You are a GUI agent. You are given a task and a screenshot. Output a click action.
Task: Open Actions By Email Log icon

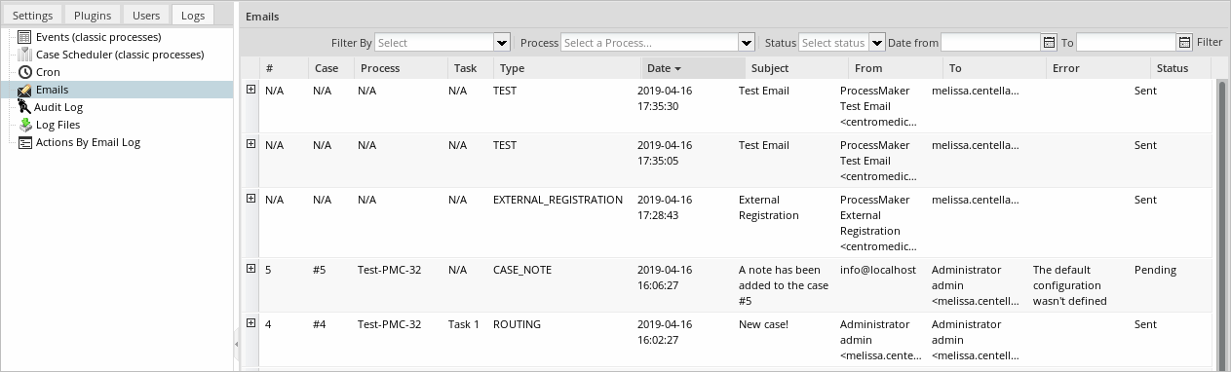coord(25,142)
